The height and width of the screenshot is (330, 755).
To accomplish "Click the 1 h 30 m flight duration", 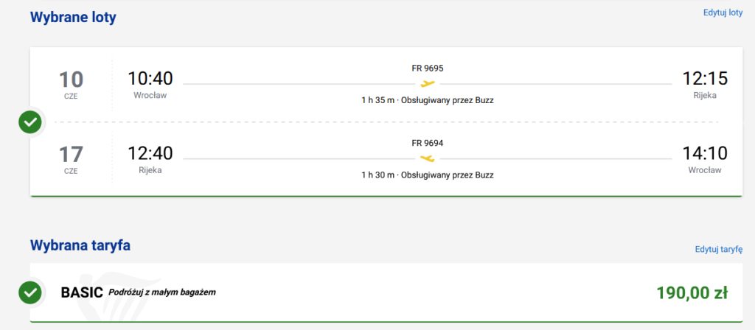I will [377, 175].
